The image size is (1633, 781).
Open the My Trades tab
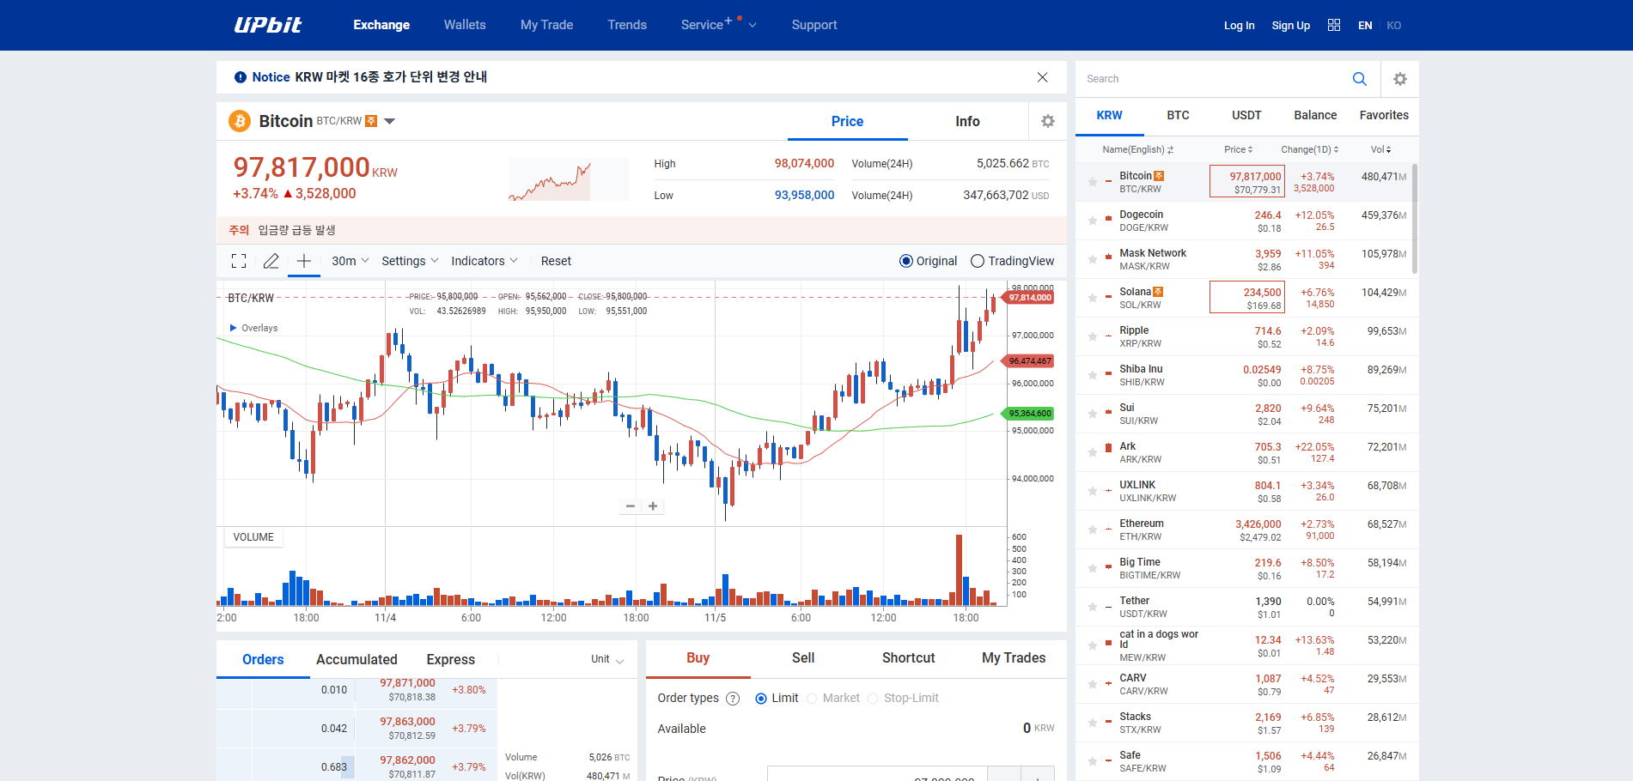coord(1014,658)
